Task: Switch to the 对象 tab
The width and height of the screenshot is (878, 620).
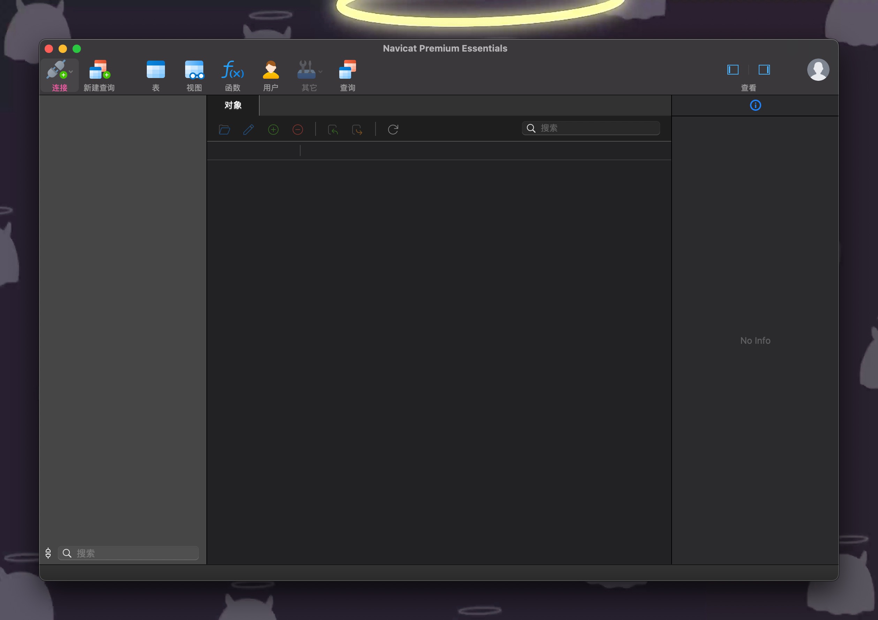Action: coord(233,106)
